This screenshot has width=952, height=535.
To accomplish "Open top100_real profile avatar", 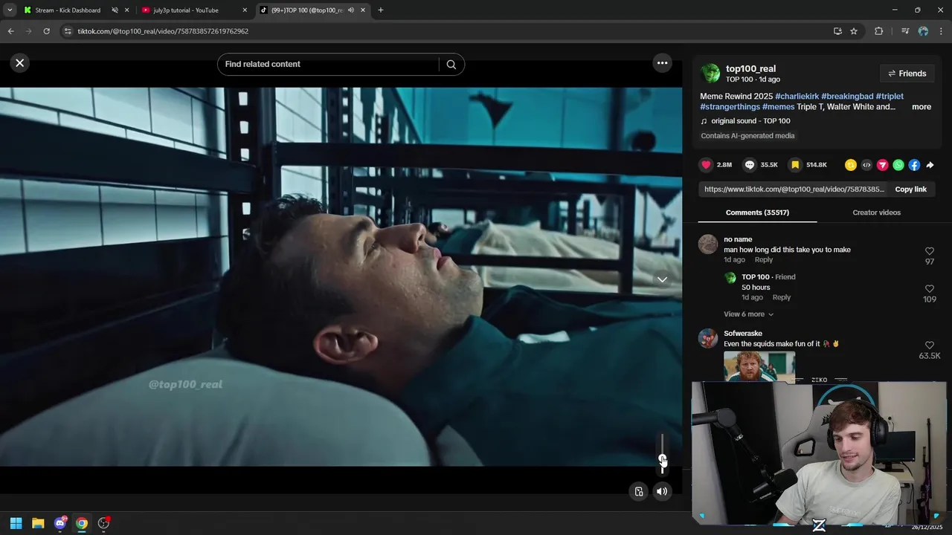I will [710, 73].
